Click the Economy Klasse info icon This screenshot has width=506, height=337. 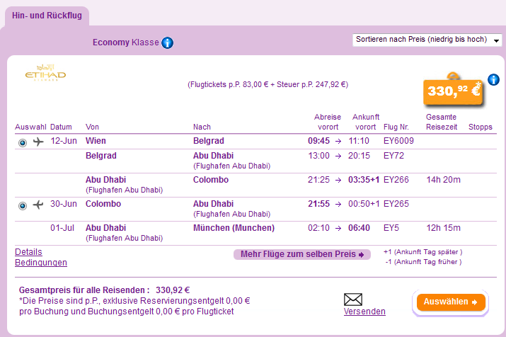pos(167,42)
